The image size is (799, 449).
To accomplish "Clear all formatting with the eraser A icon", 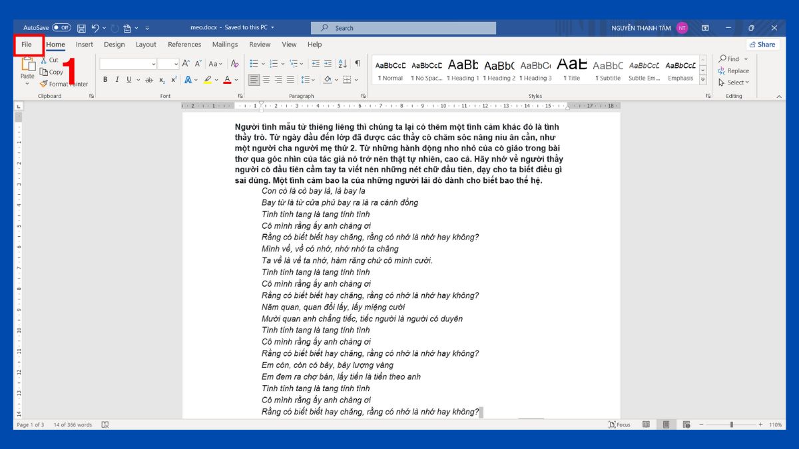I will tap(234, 64).
